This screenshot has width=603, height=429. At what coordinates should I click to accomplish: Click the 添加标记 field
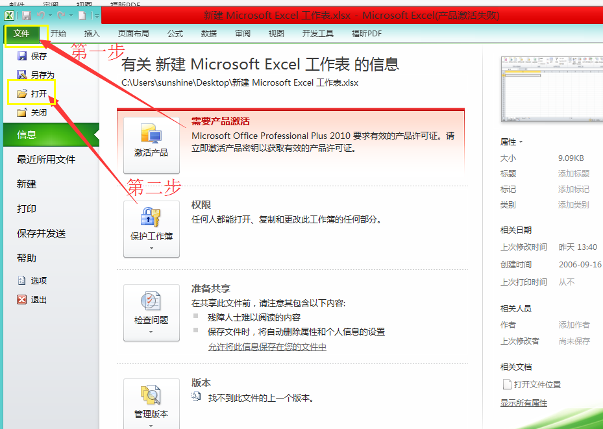point(574,189)
